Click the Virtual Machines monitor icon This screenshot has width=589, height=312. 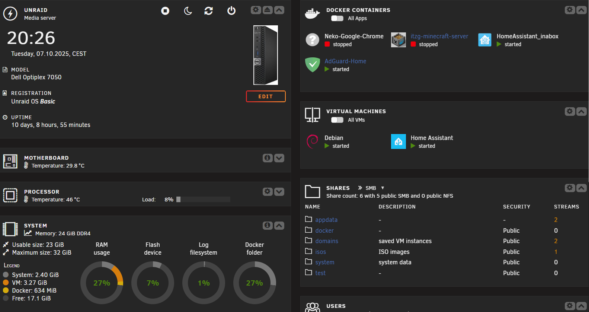[x=313, y=115]
